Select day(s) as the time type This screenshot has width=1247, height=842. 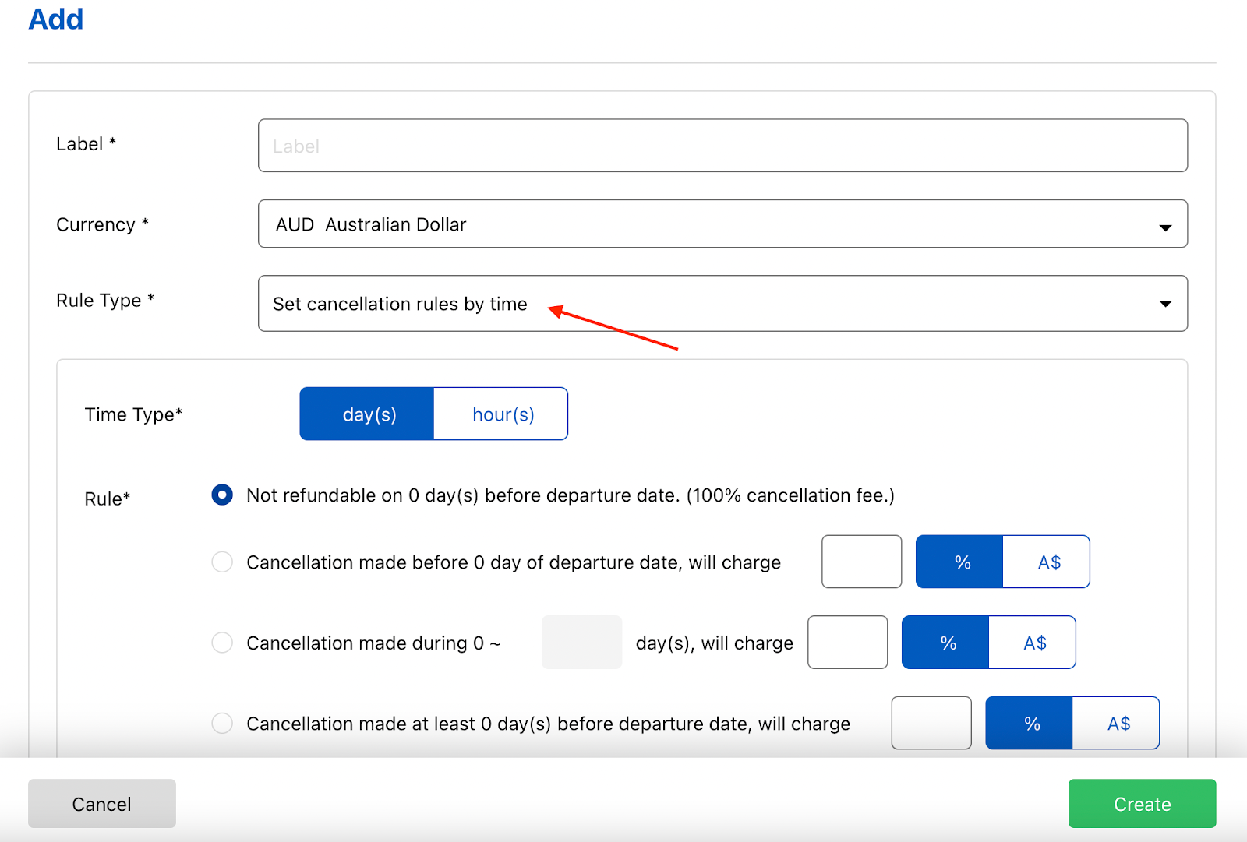point(367,414)
